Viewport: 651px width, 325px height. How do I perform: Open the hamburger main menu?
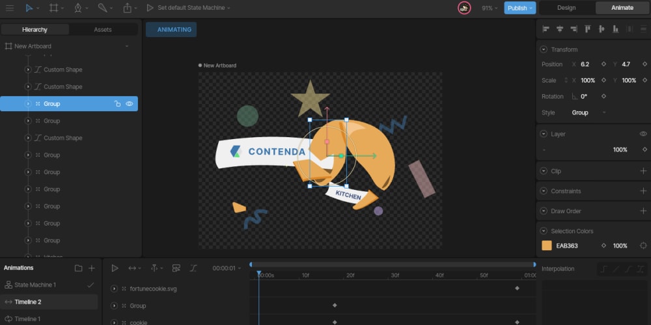click(10, 8)
